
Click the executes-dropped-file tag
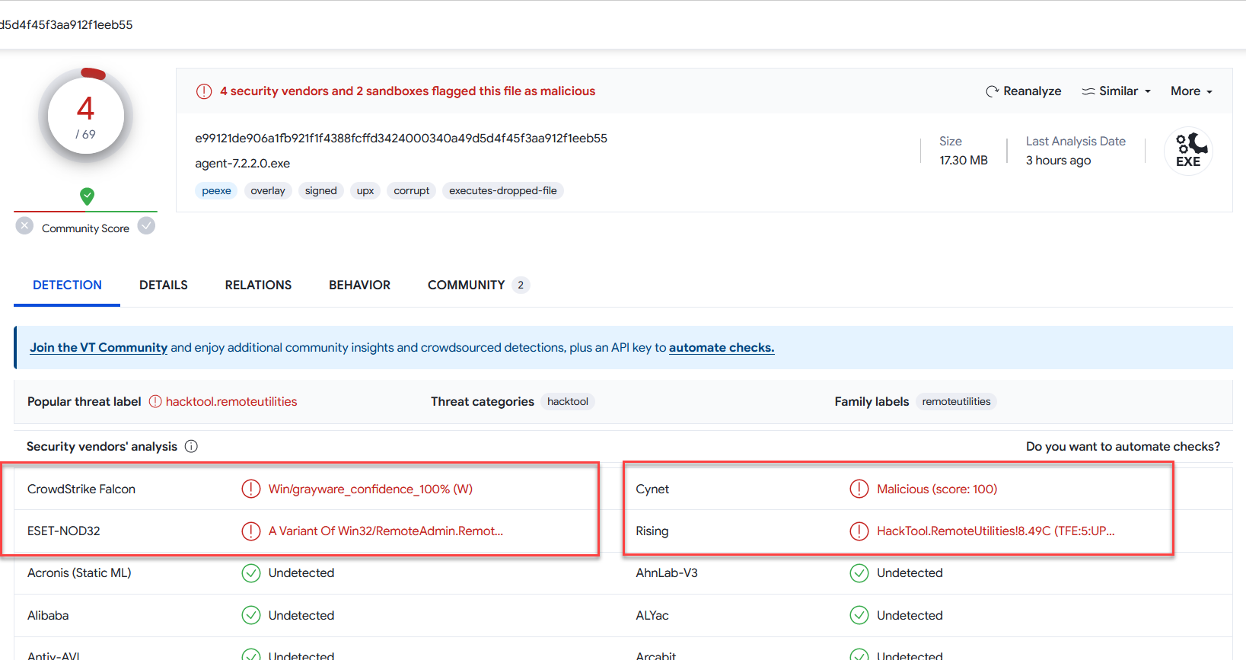tap(502, 190)
